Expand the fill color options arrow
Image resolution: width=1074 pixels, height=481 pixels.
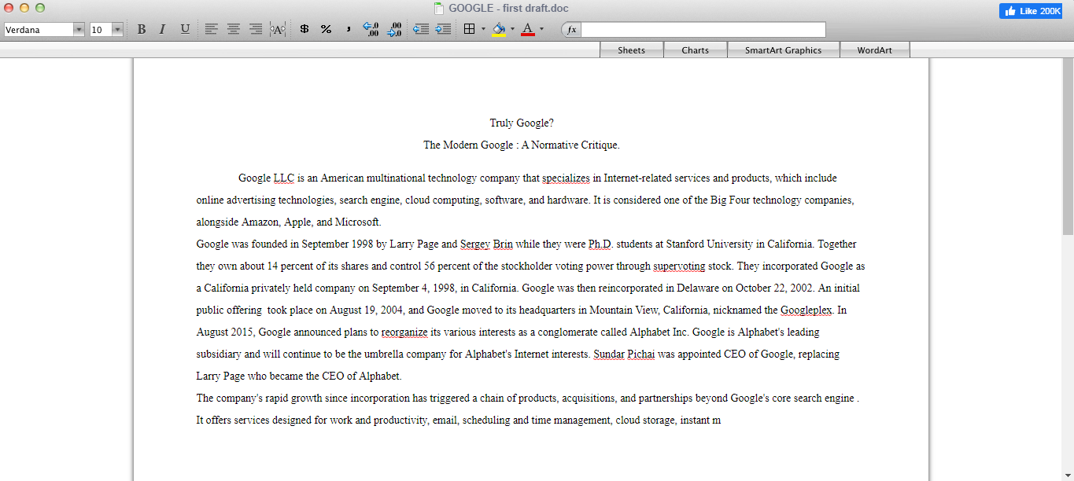click(x=512, y=29)
